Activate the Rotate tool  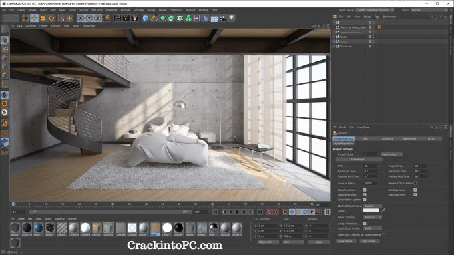coord(51,18)
